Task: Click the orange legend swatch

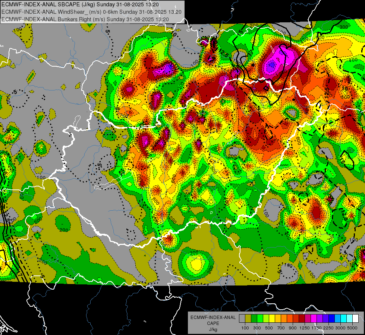Action: (x=284, y=318)
